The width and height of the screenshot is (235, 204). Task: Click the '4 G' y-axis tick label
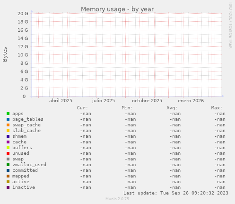click(x=24, y=80)
